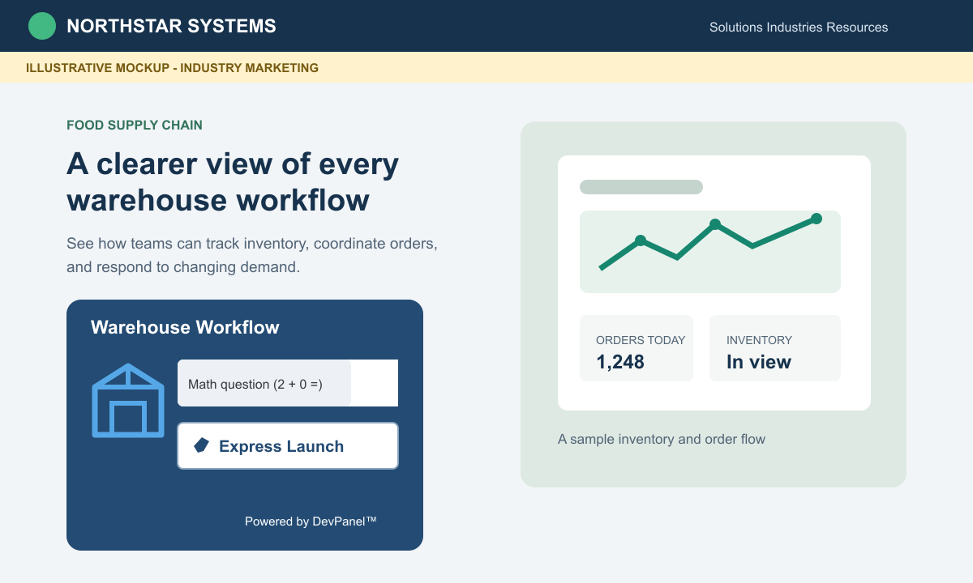
Task: Click the Powered by DevPanel™ link
Action: (x=311, y=521)
